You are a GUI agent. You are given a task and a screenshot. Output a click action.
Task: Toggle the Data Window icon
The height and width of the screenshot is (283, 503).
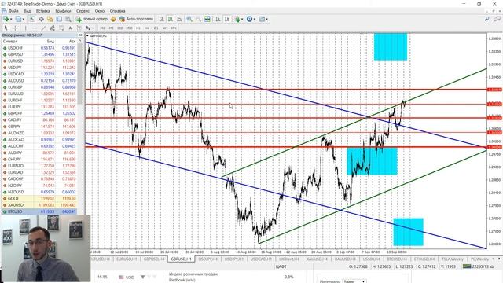point(42,19)
